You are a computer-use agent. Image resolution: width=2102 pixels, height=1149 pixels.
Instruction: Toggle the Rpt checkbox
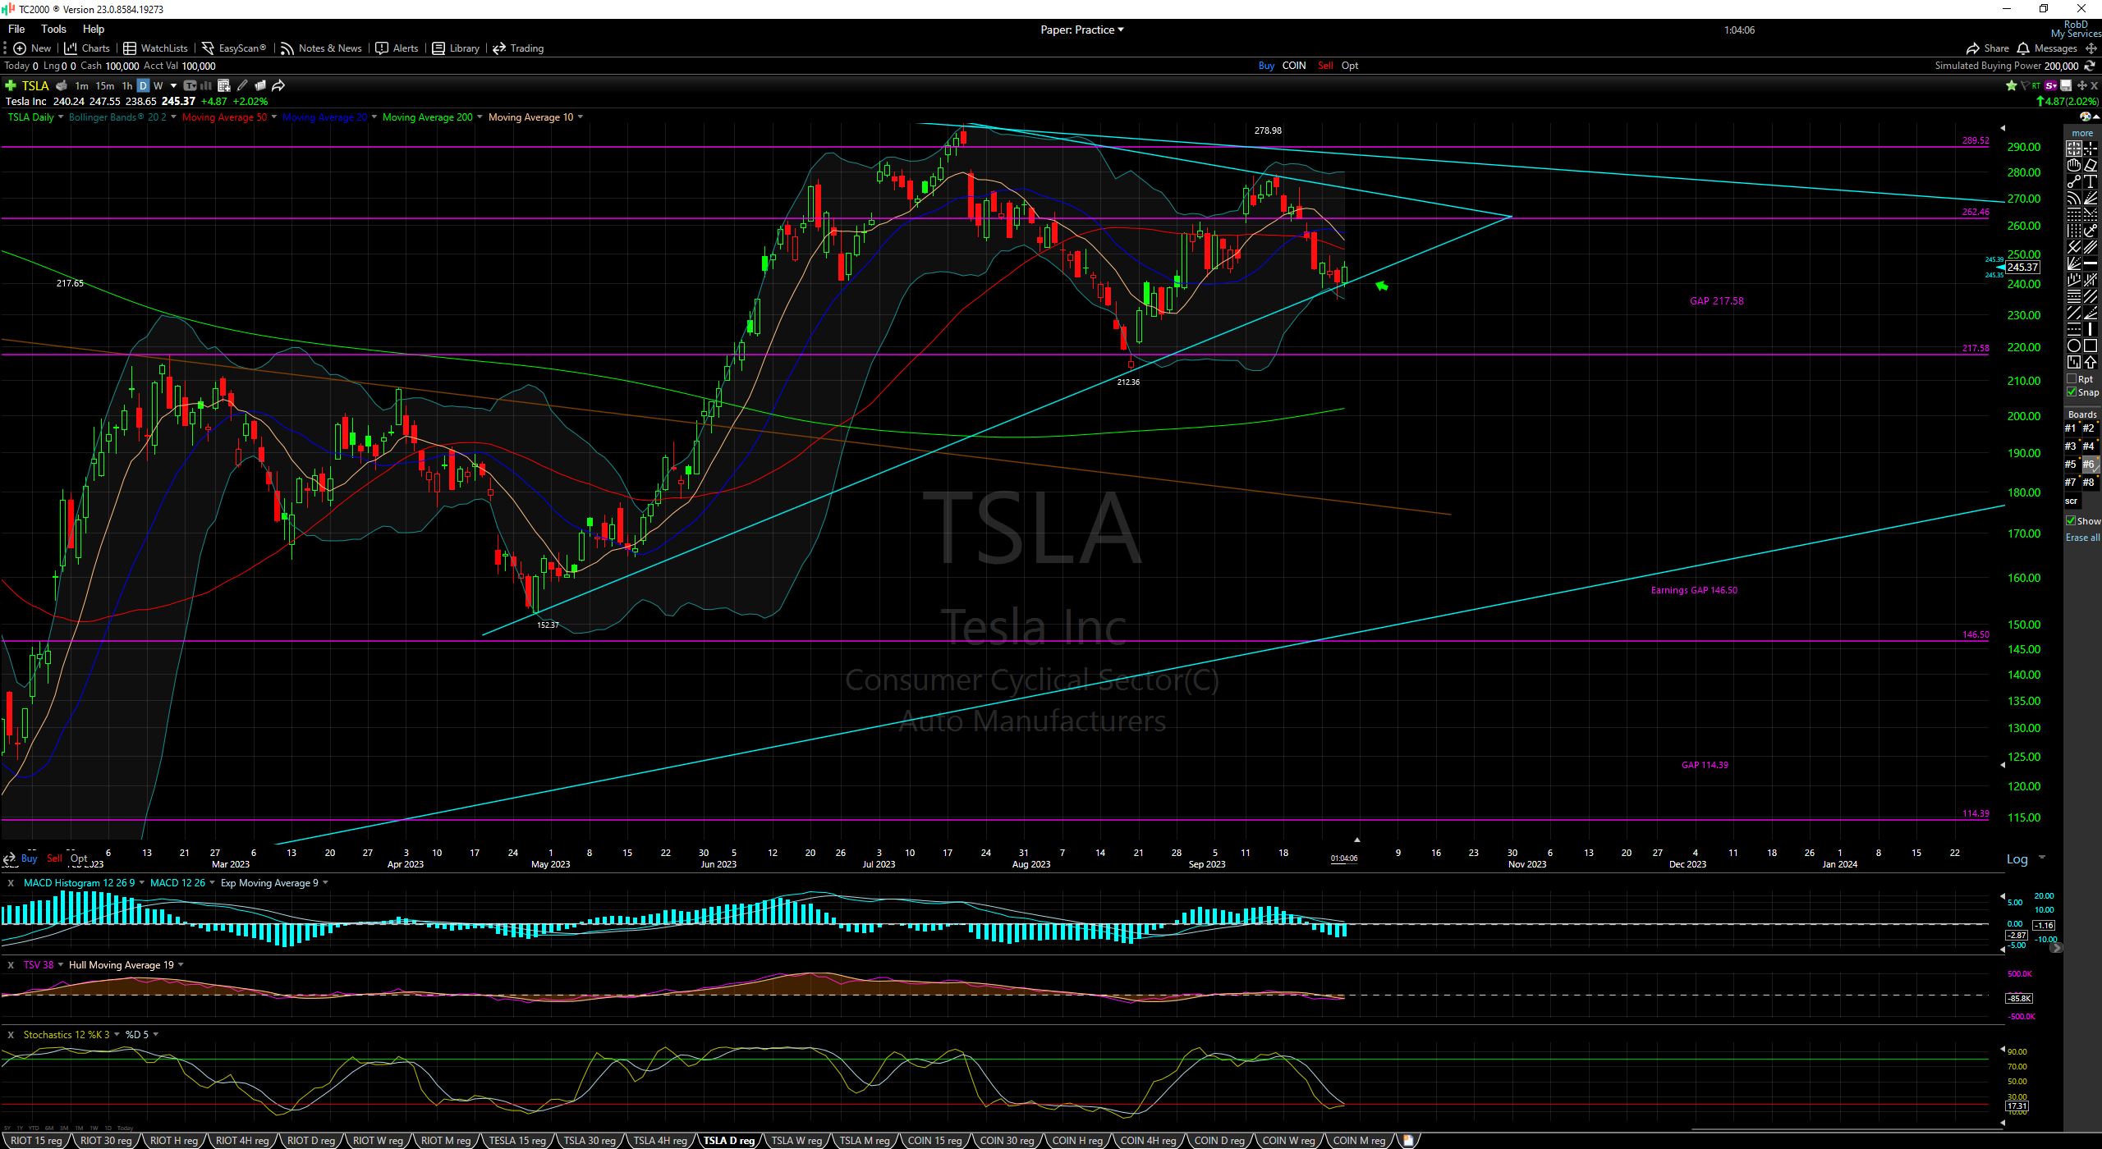point(2072,379)
